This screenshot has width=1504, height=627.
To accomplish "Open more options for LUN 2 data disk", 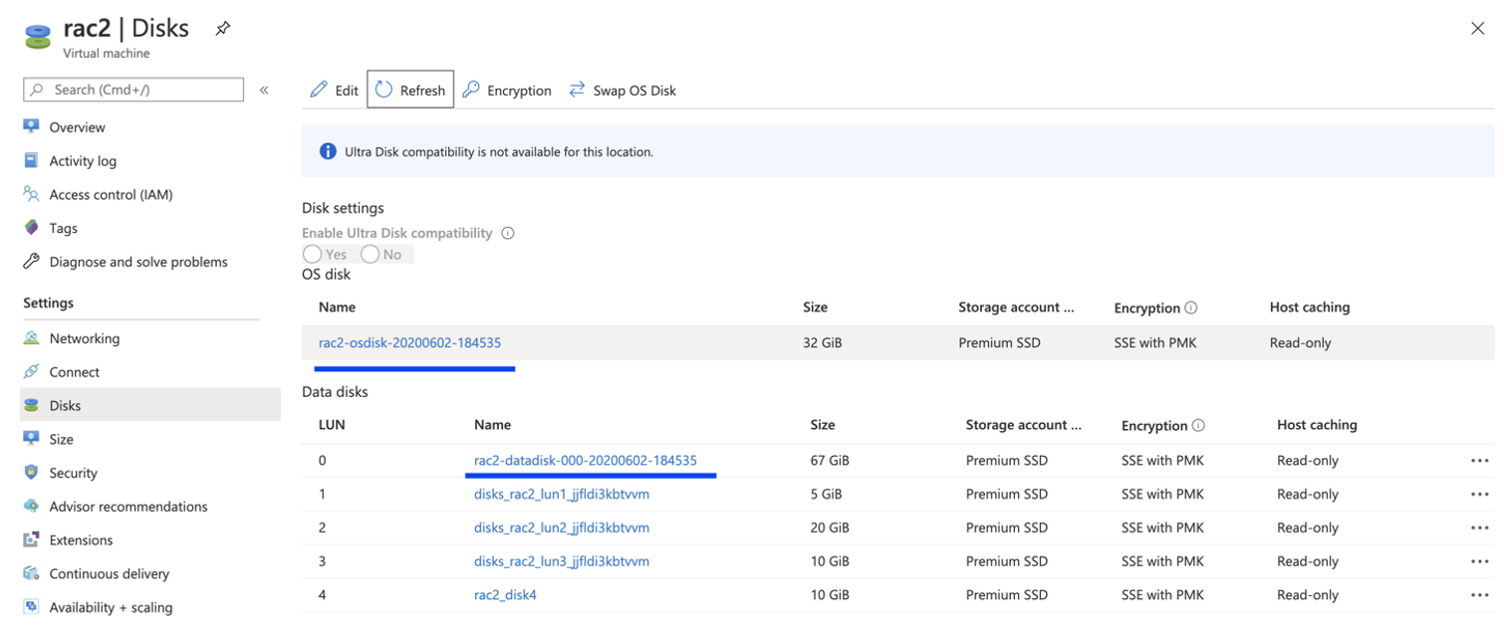I will [1479, 527].
